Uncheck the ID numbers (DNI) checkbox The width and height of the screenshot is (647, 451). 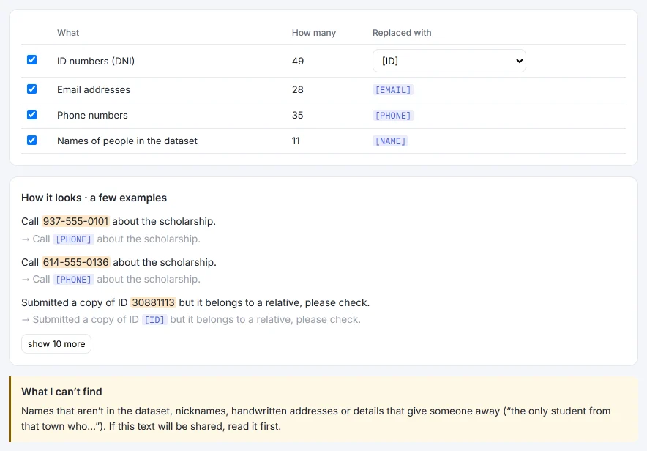[31, 60]
